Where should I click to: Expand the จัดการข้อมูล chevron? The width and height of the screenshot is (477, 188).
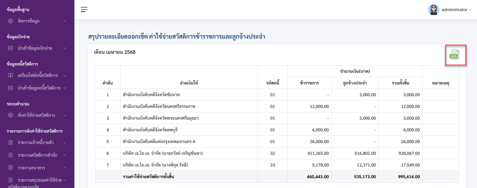pos(65,21)
